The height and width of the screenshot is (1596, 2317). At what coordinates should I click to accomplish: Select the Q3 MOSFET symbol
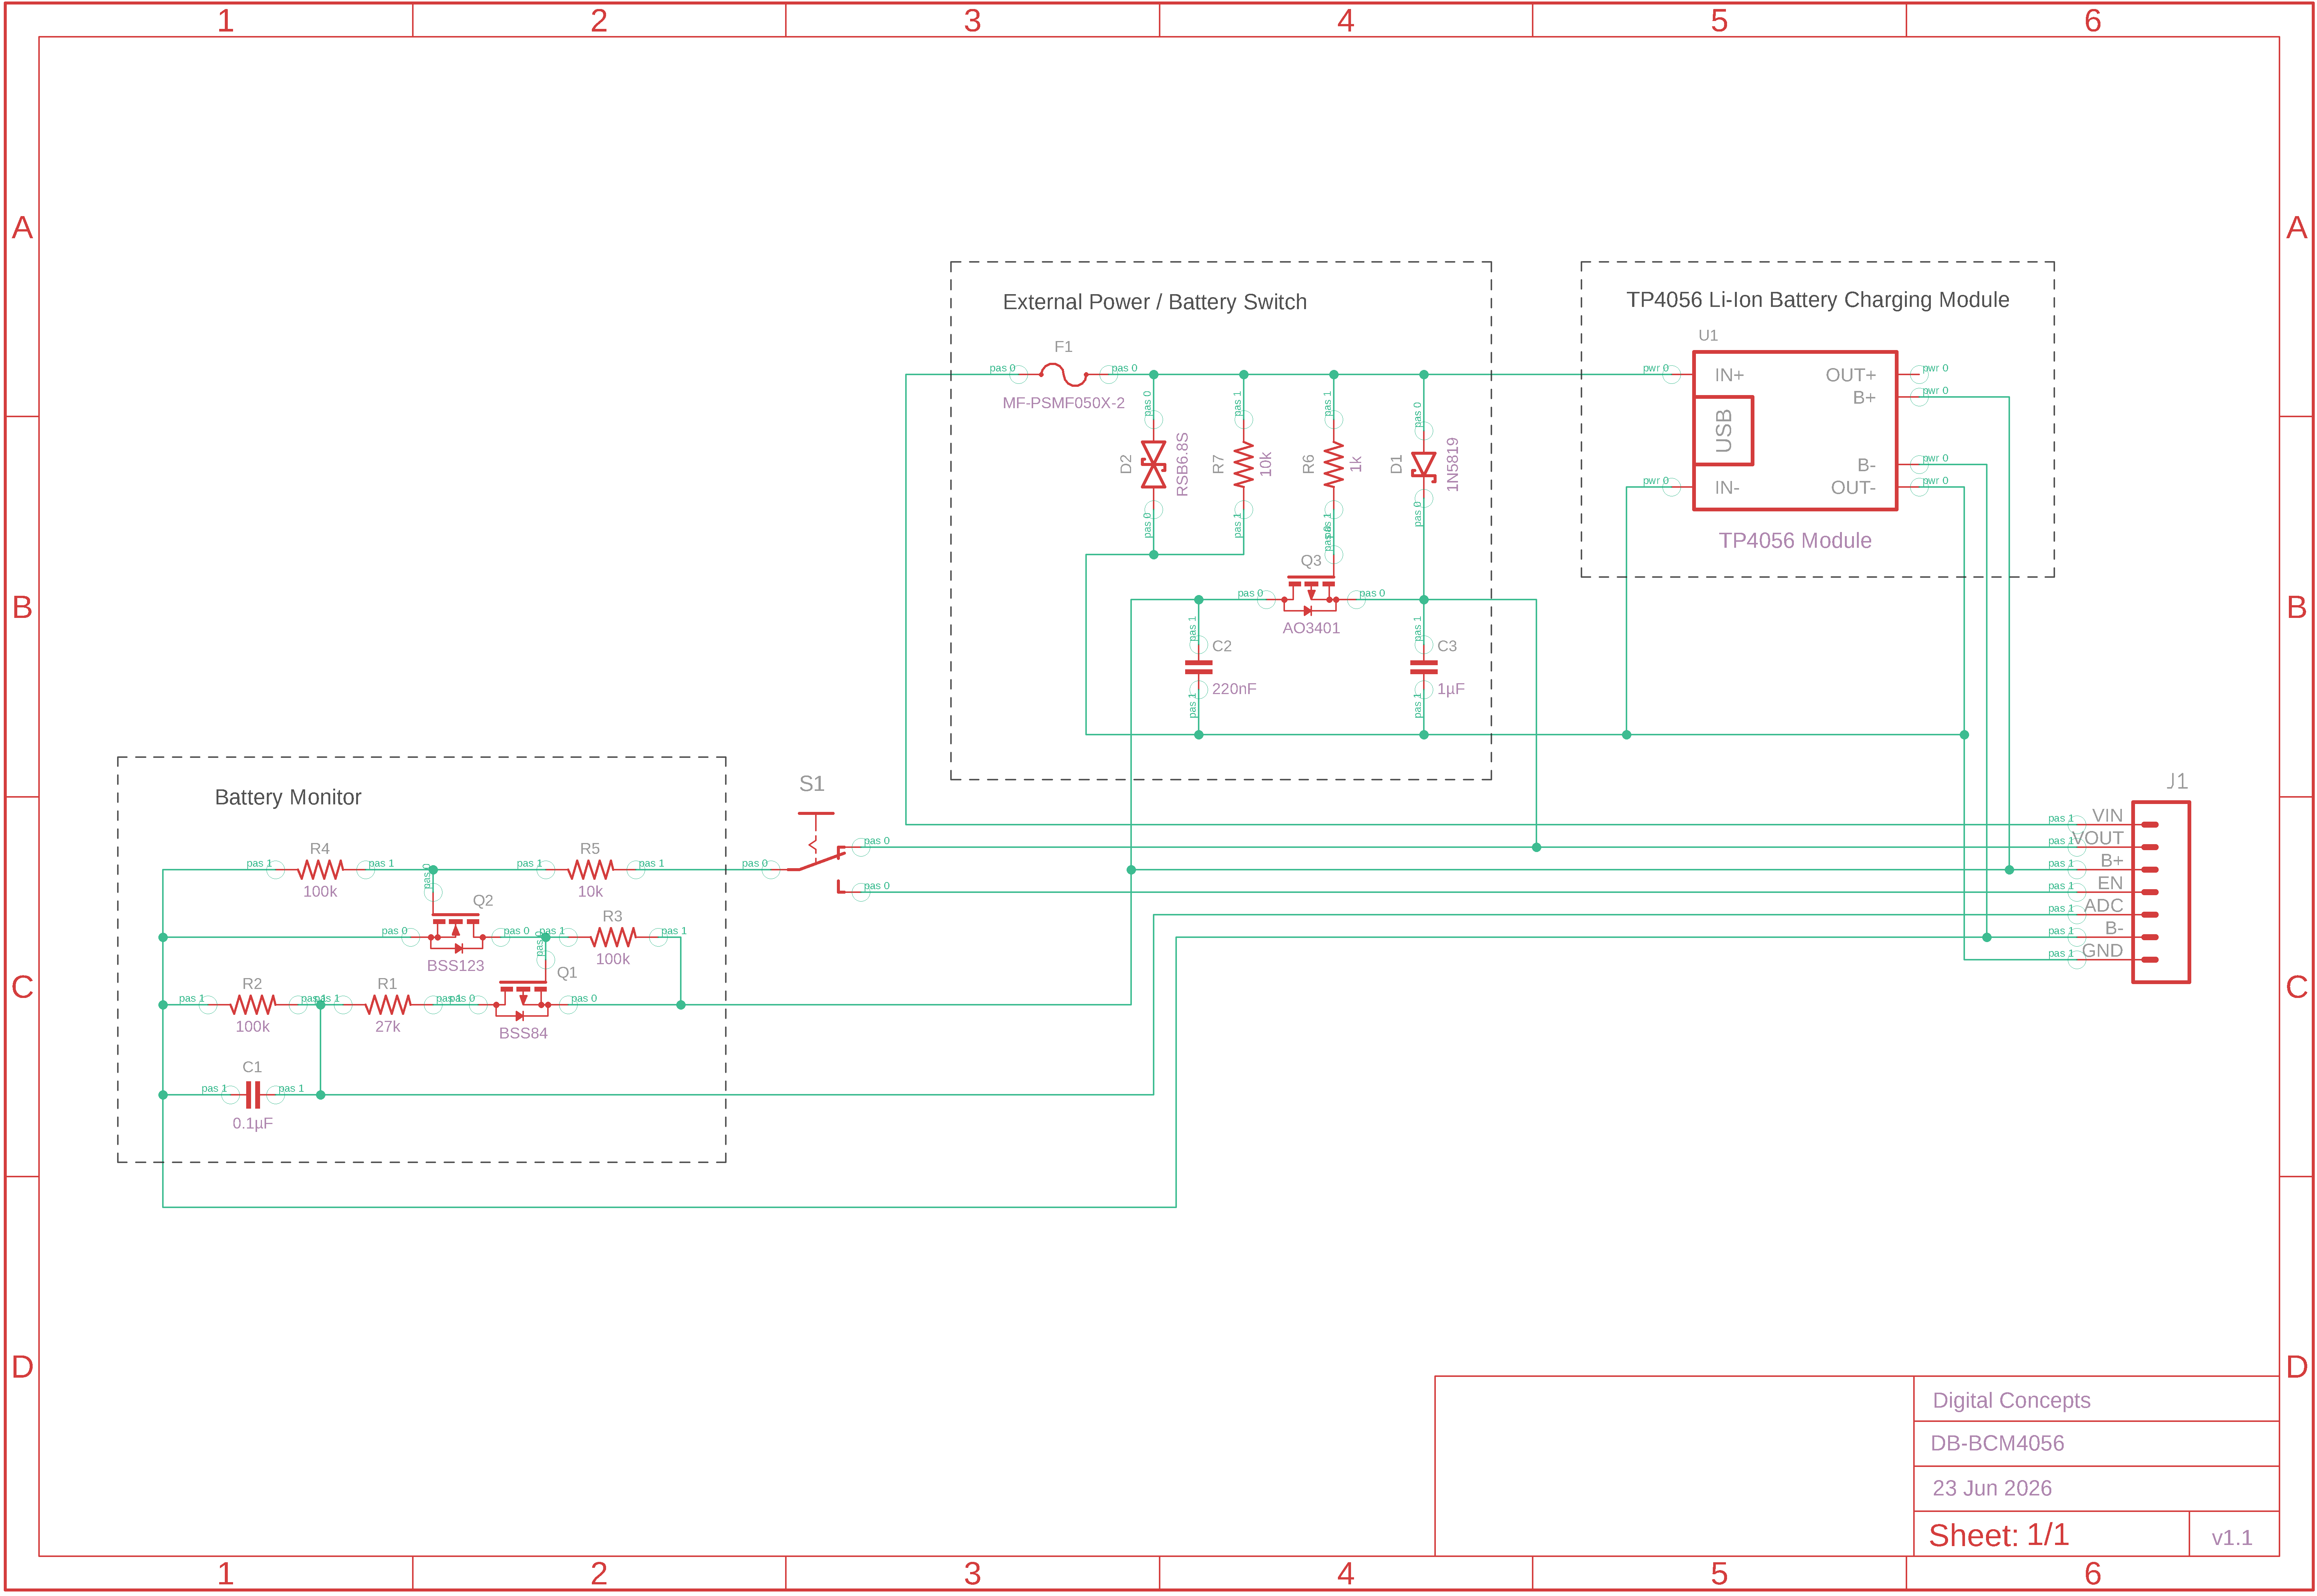1310,594
